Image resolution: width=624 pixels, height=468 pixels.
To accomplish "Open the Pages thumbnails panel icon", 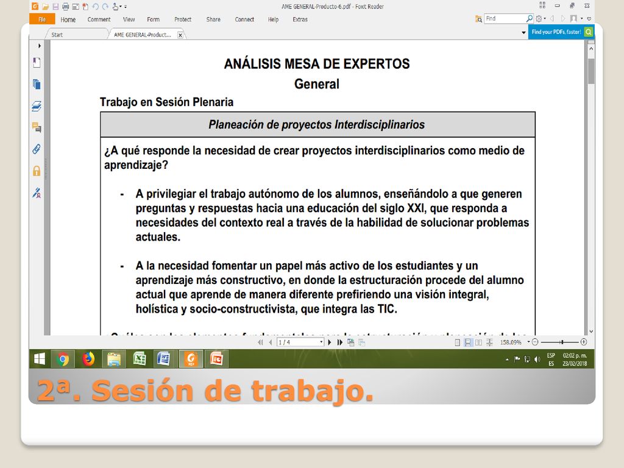I will click(x=37, y=84).
